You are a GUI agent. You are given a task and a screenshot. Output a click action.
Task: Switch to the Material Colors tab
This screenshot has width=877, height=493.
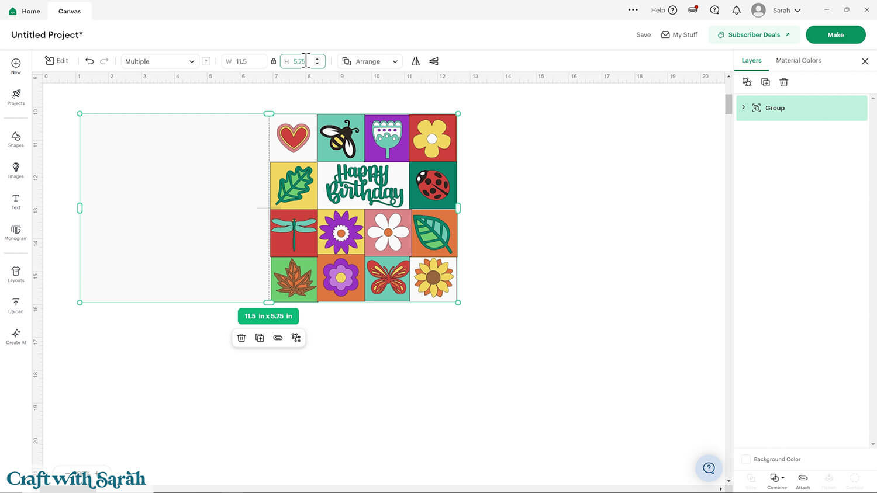click(x=798, y=60)
